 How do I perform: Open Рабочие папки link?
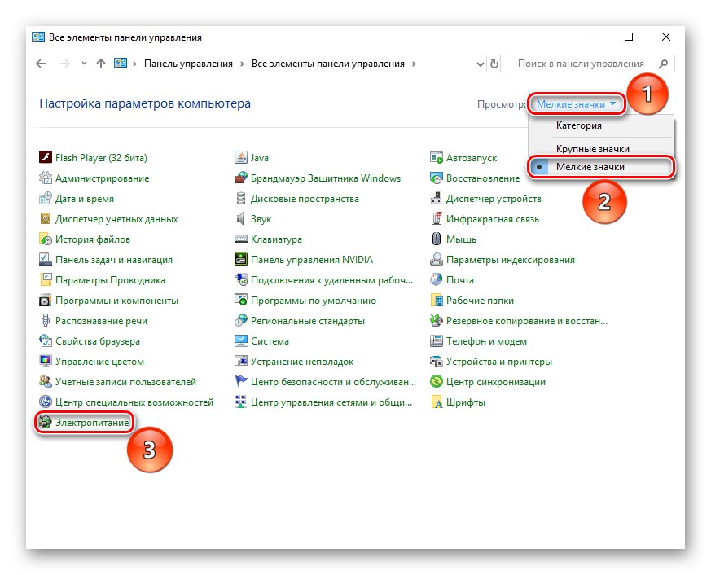pos(480,301)
